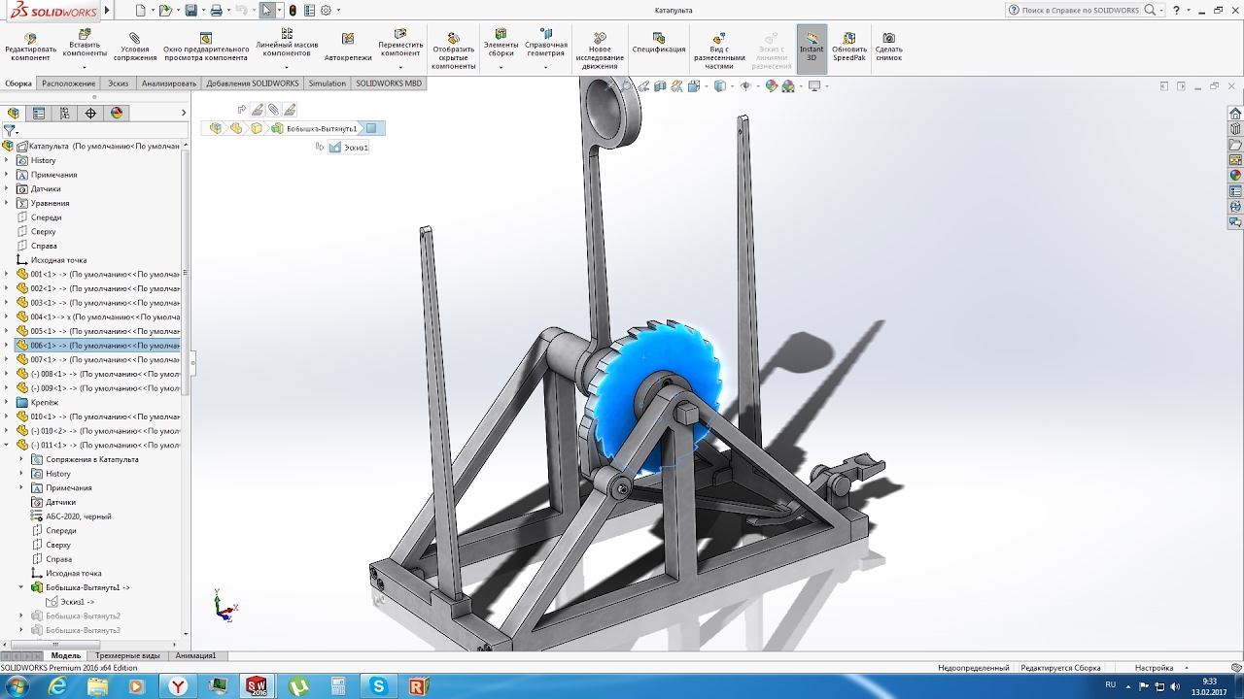Viewport: 1244px width, 699px height.
Task: Select Сопряжения в Катапульта folder
Action: 86,459
